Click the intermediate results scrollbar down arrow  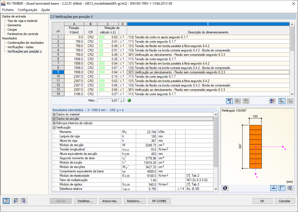(216, 189)
